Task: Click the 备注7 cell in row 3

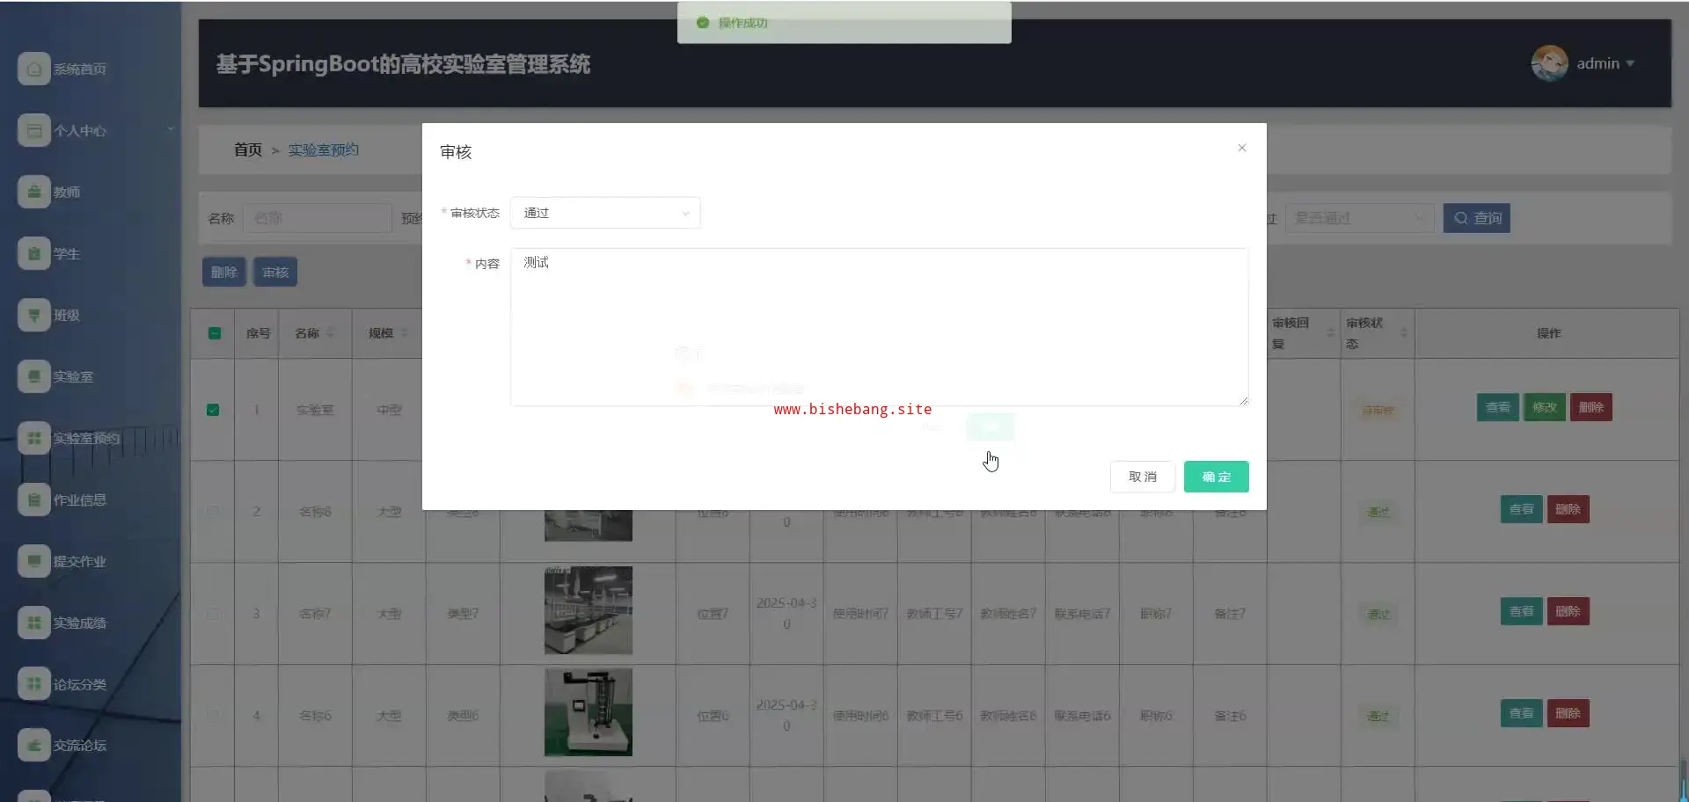Action: pyautogui.click(x=1230, y=614)
